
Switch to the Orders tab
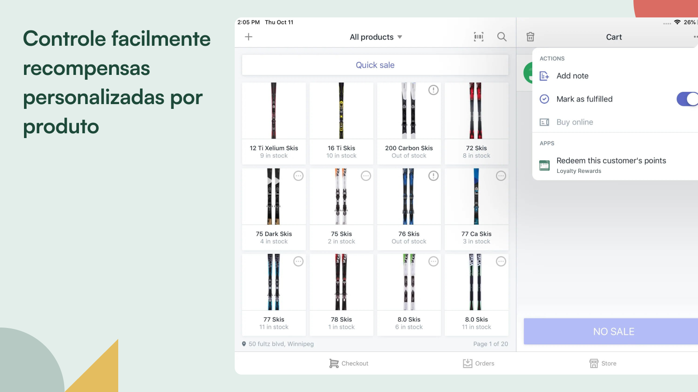click(x=479, y=363)
